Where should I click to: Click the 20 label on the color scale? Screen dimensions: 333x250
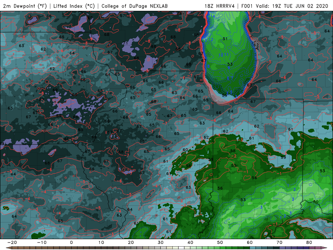point(131,242)
